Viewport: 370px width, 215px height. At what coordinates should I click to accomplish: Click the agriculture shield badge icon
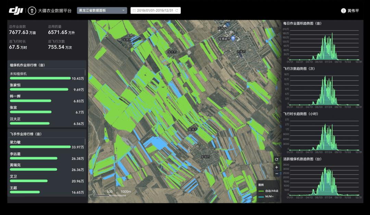pyautogui.click(x=32, y=11)
